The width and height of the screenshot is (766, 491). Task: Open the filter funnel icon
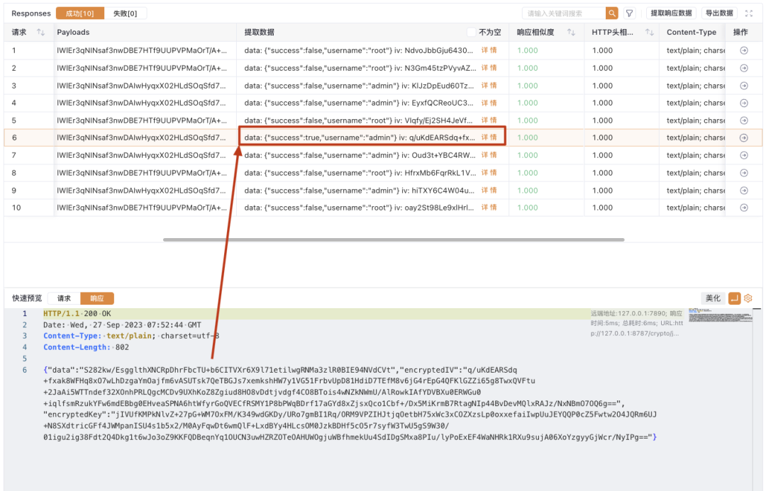(x=630, y=13)
